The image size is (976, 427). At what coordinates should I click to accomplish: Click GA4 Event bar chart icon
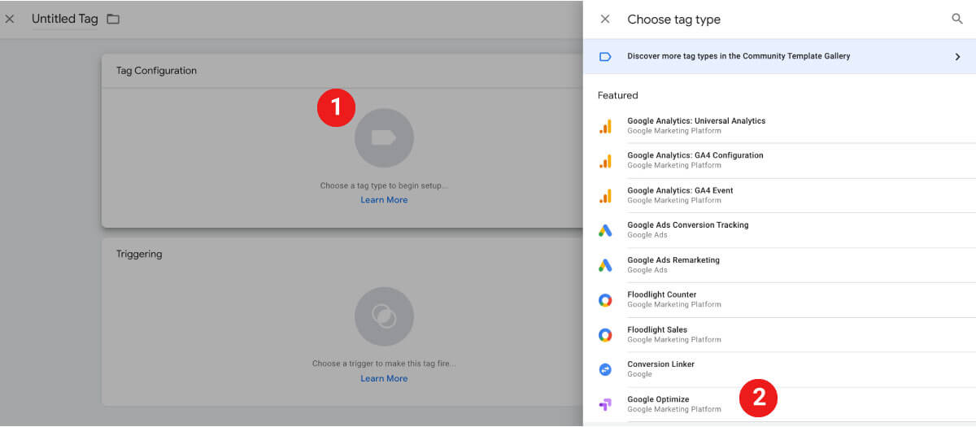point(605,196)
